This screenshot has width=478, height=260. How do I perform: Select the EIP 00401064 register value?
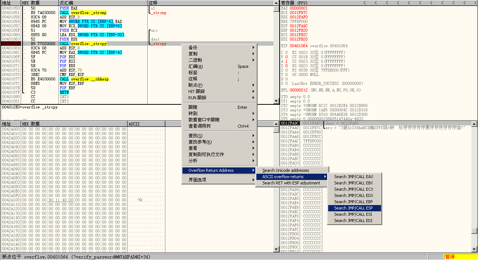coord(299,46)
